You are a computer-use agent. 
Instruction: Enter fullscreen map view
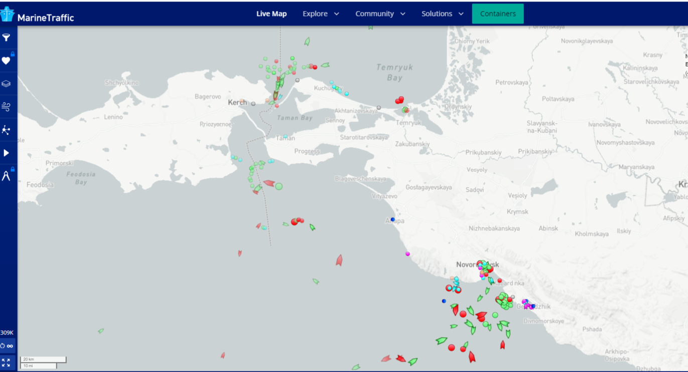6,362
